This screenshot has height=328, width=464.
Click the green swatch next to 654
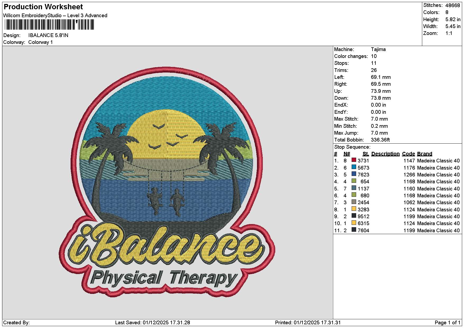[x=354, y=181]
